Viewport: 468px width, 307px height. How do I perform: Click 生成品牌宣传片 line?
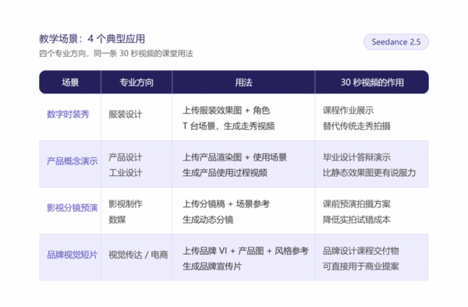212,266
